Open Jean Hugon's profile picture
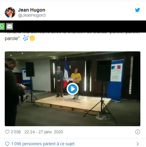Image resolution: width=146 pixels, height=147 pixels. point(10,12)
